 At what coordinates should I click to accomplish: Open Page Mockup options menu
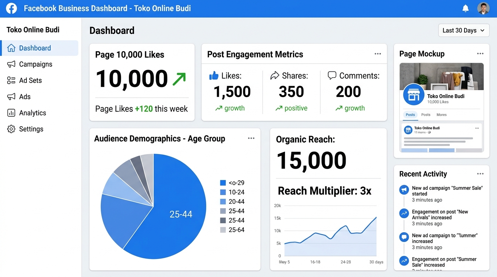pyautogui.click(x=480, y=53)
